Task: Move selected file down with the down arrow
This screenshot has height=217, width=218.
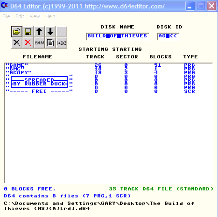Action: click(50, 32)
